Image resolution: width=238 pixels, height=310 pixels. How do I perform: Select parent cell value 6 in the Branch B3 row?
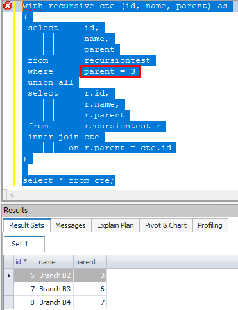pos(90,289)
